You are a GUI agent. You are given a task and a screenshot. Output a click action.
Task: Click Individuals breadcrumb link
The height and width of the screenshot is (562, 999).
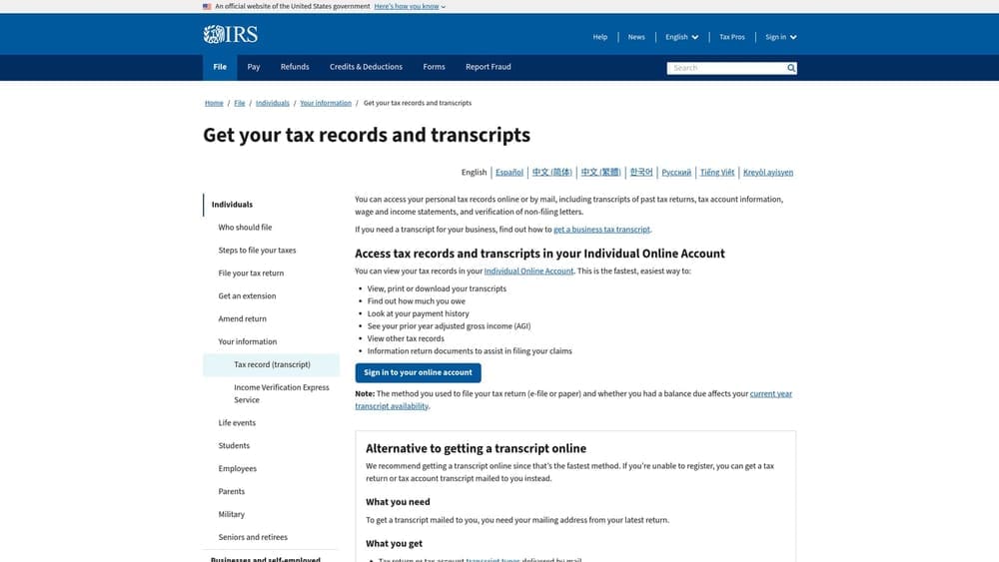pyautogui.click(x=272, y=103)
